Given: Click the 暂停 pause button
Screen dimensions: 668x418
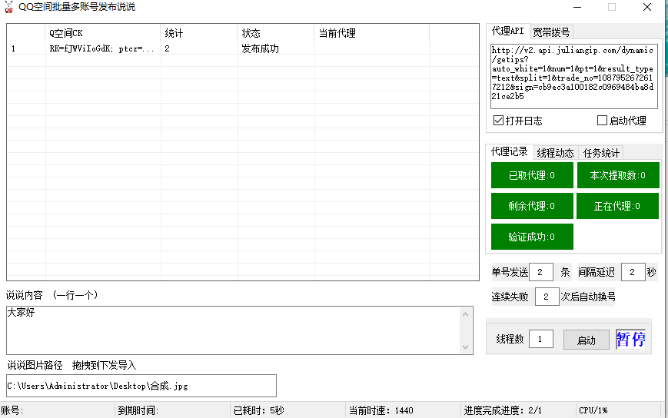Looking at the screenshot, I should [630, 339].
